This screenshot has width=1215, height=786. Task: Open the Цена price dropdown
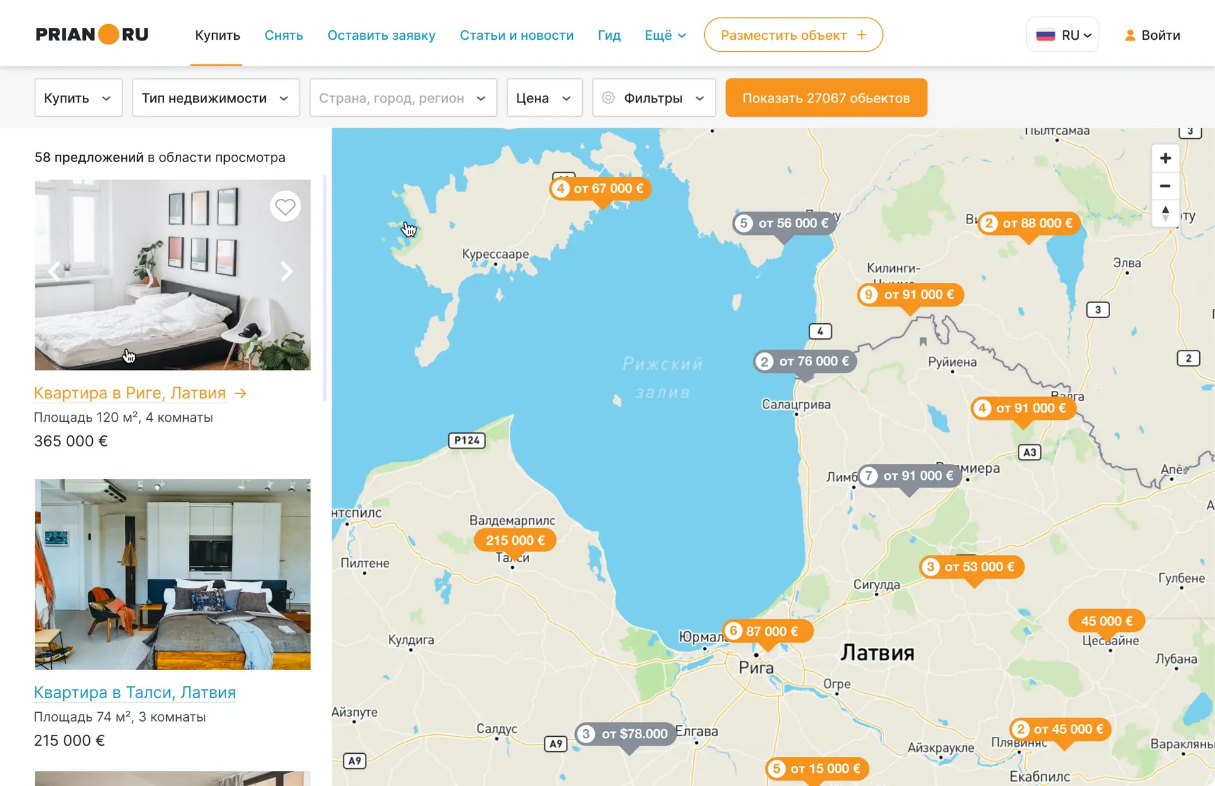pos(544,98)
